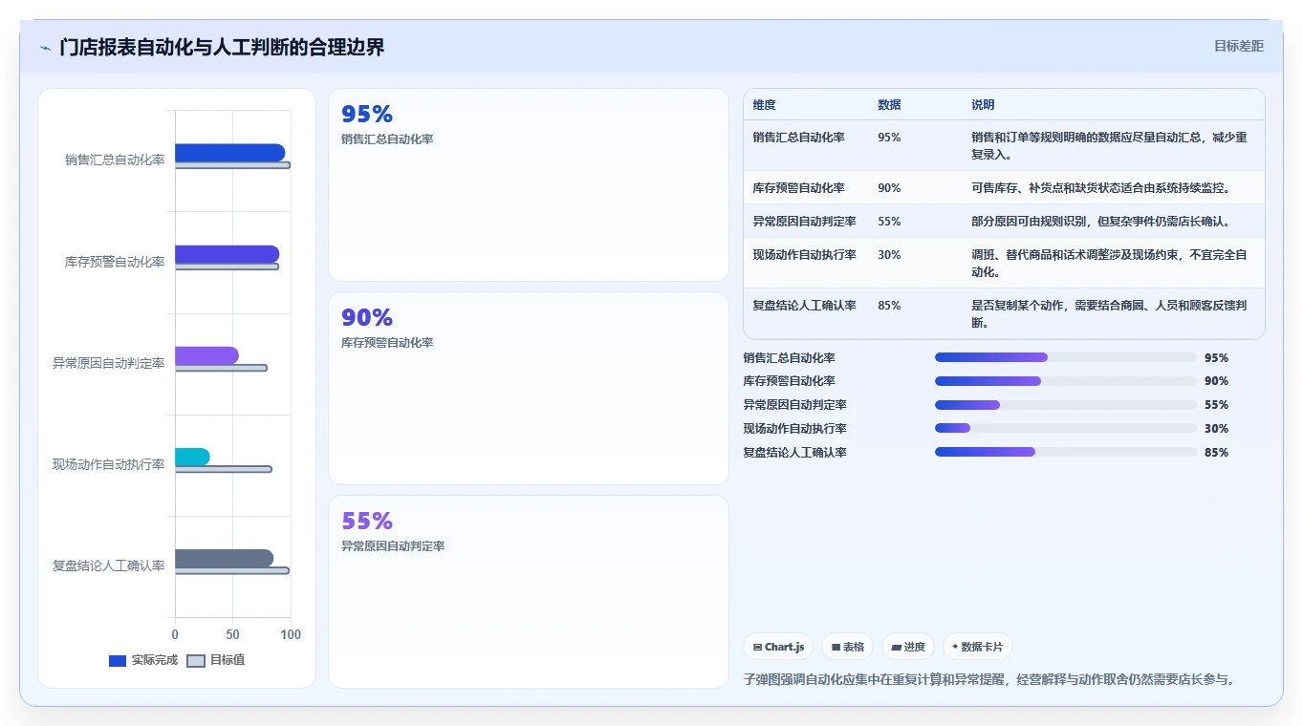1303x726 pixels.
Task: Click the 复盘结论人工确认率 progress bar
Action: pos(1066,452)
